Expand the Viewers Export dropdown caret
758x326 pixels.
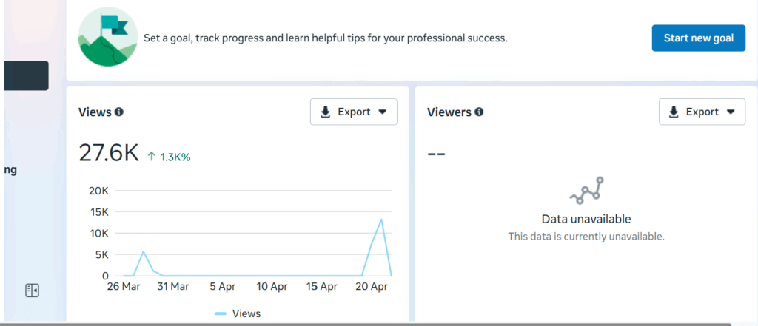coord(731,112)
